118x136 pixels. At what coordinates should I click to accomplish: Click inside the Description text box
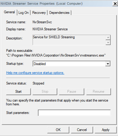[x=69, y=40]
